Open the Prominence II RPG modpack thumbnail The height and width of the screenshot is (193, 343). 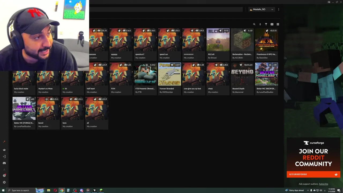tap(266, 40)
